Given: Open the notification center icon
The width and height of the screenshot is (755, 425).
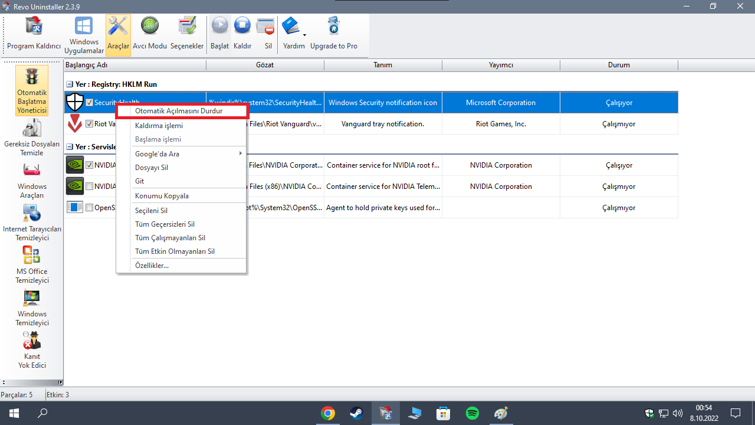Looking at the screenshot, I should tap(736, 413).
